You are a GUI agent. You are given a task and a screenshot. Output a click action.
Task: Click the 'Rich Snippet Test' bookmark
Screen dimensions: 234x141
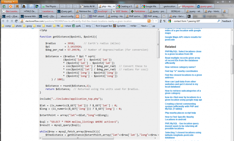pyautogui.click(x=102, y=26)
